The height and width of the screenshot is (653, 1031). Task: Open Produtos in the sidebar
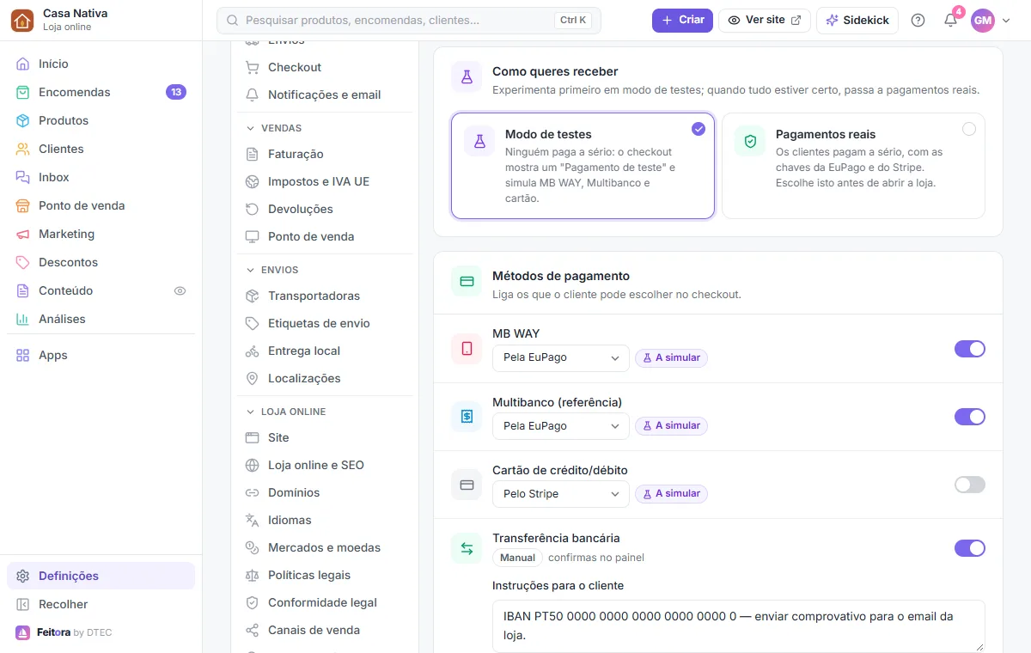pyautogui.click(x=101, y=120)
